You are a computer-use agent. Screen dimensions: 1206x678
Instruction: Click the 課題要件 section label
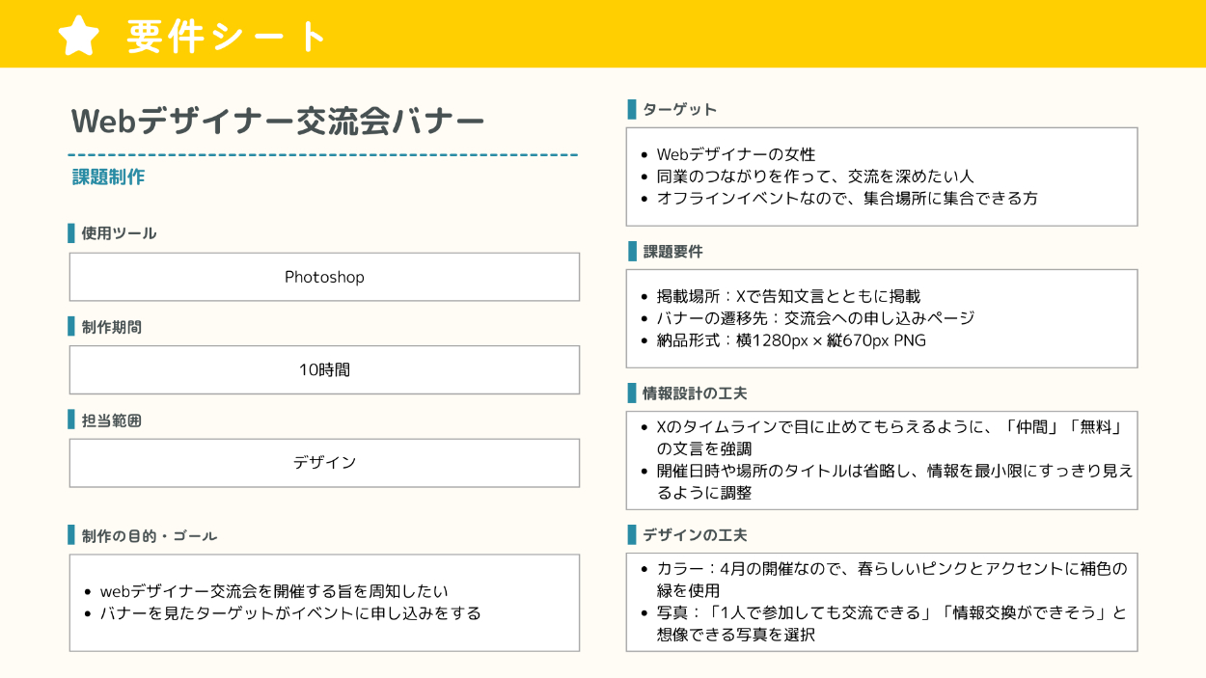tap(672, 252)
